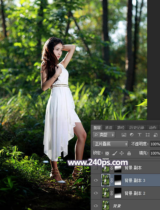Click the type layer filter icon
This screenshot has height=210, width=160.
(140, 135)
